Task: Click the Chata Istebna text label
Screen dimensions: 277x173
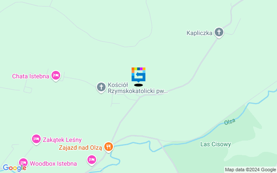Action: pyautogui.click(x=31, y=76)
